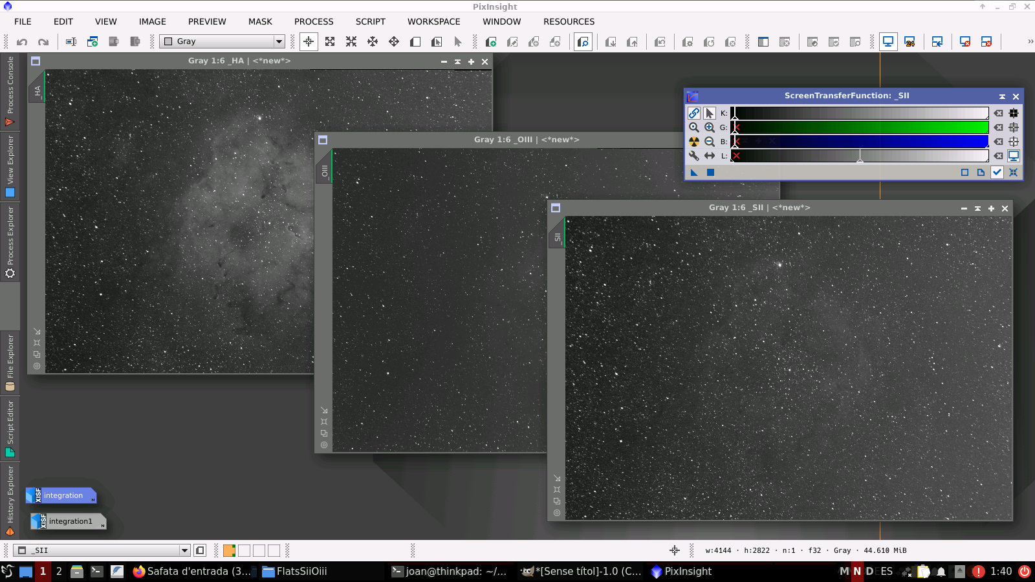This screenshot has width=1035, height=582.
Task: Click the integration1 process icon
Action: (68, 521)
